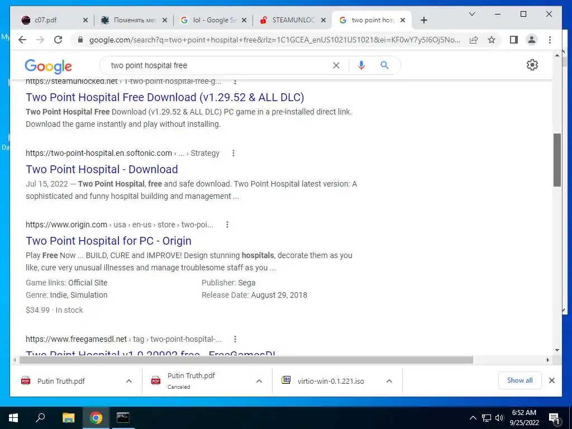Close the STEAMUNLOCKED tab
Screen dimensions: 572x429
pyautogui.click(x=323, y=20)
